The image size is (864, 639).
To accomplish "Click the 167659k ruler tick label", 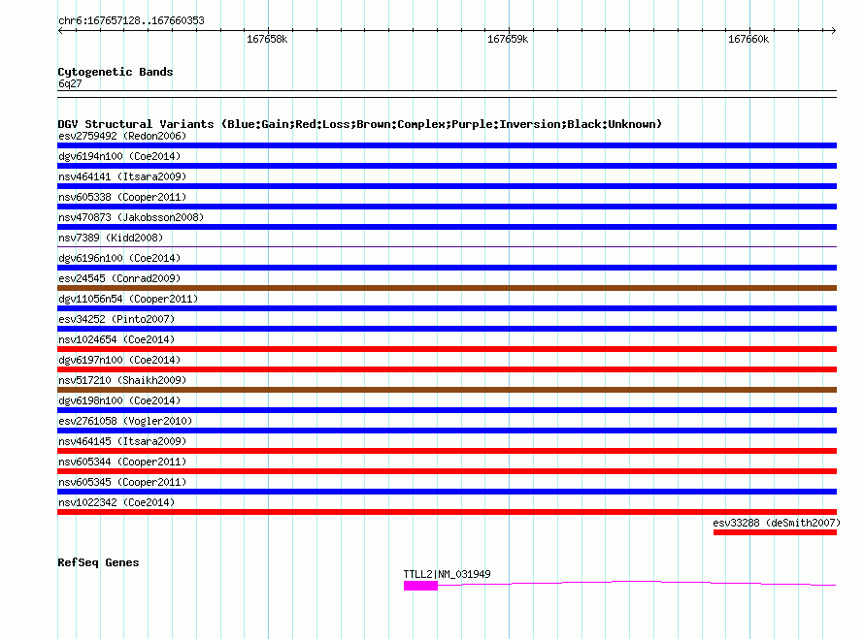I will coord(508,39).
